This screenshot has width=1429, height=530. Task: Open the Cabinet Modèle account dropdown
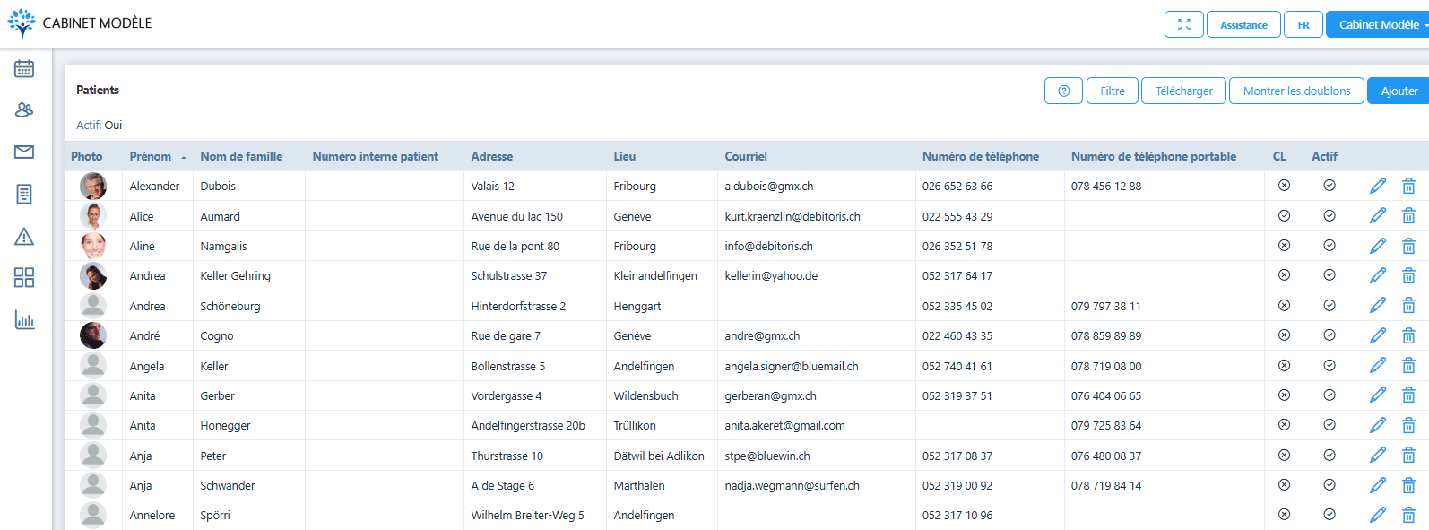click(1379, 24)
